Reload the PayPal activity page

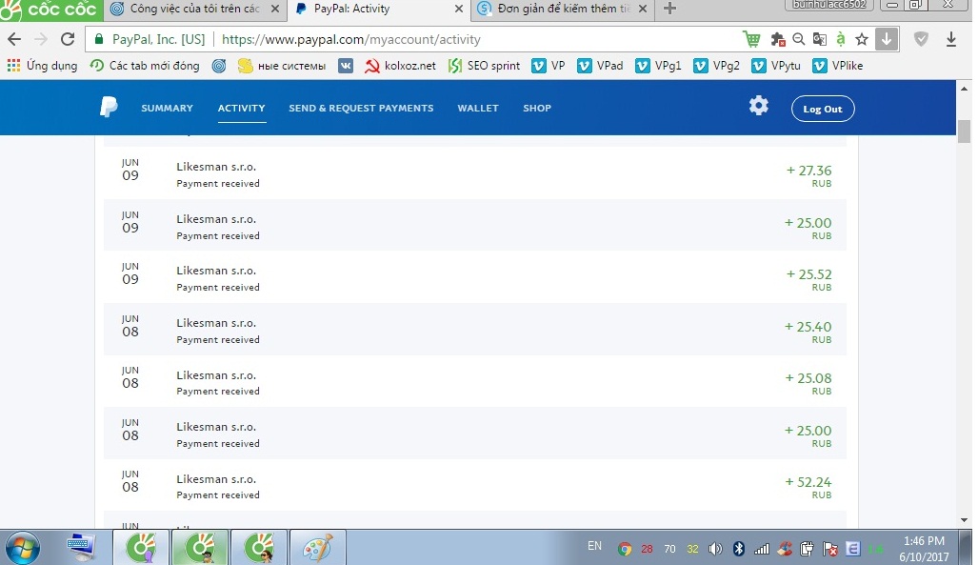(x=68, y=39)
